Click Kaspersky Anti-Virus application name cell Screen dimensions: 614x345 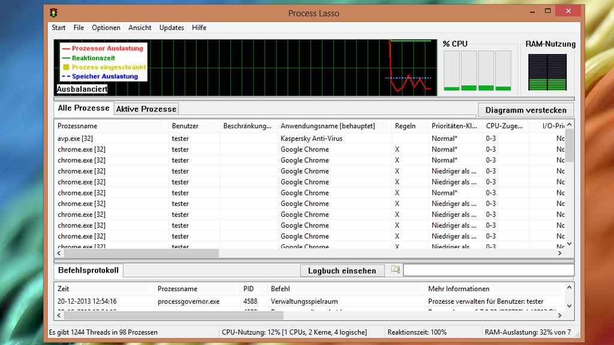click(311, 138)
